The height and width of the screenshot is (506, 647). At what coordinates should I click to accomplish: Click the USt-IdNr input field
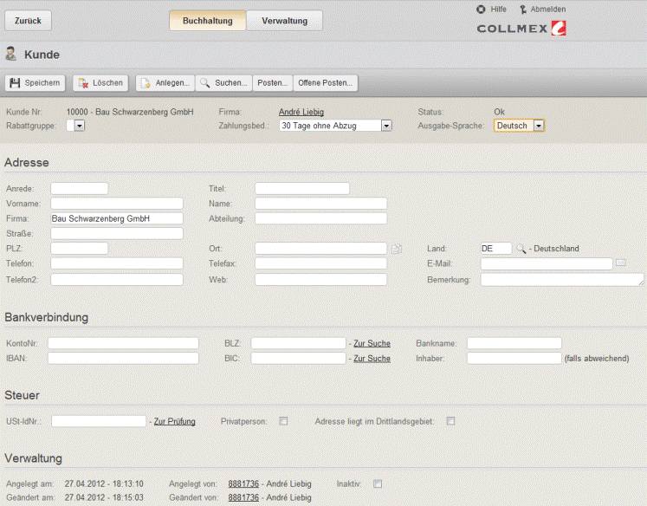click(x=99, y=421)
